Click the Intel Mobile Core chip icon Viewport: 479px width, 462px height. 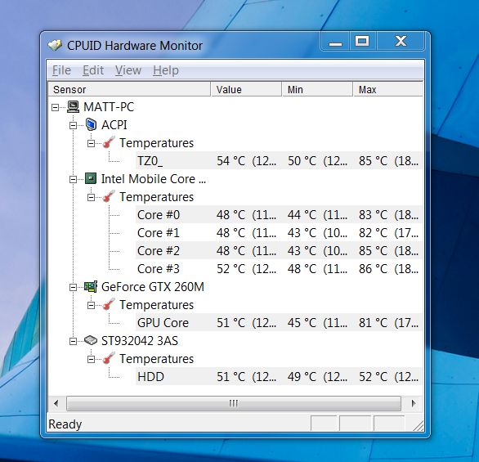[91, 178]
